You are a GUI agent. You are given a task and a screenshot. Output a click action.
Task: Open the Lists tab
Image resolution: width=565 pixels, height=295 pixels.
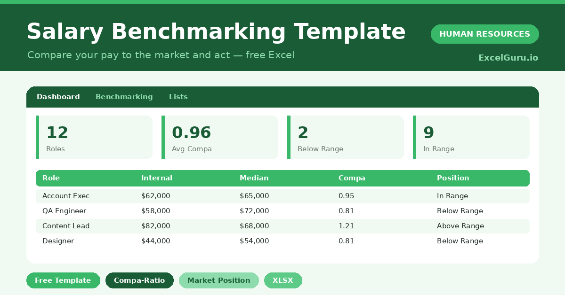click(178, 97)
